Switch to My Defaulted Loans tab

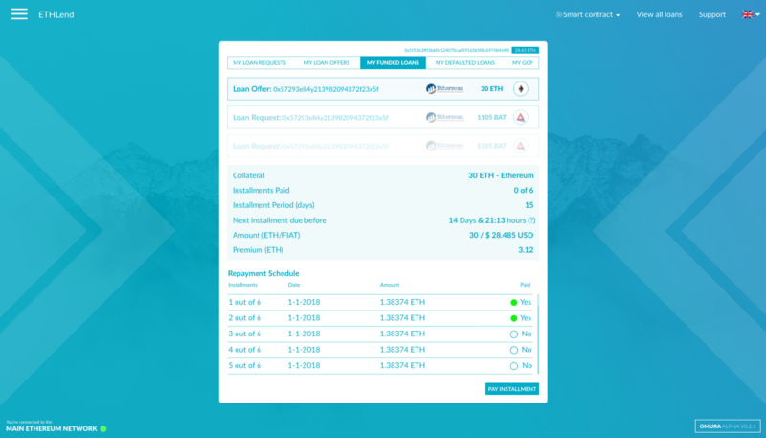point(464,62)
